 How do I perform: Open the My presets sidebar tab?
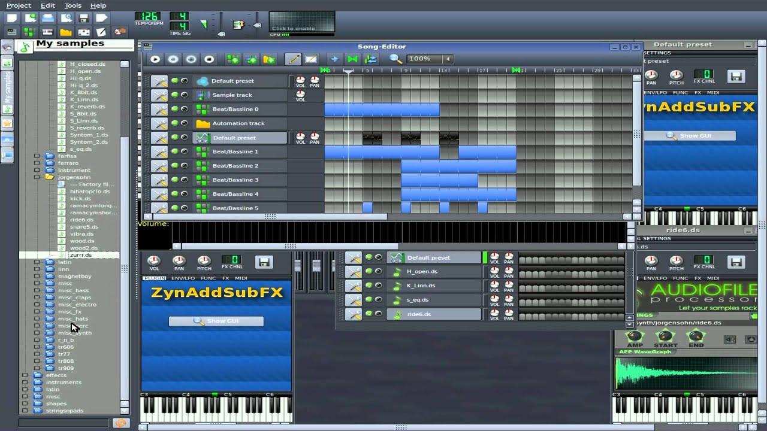click(8, 123)
